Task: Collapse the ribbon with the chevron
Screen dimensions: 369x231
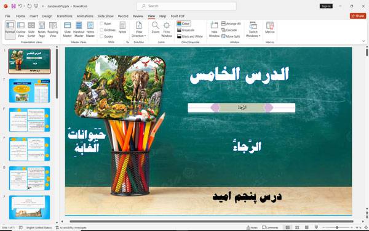Action: [x=363, y=41]
